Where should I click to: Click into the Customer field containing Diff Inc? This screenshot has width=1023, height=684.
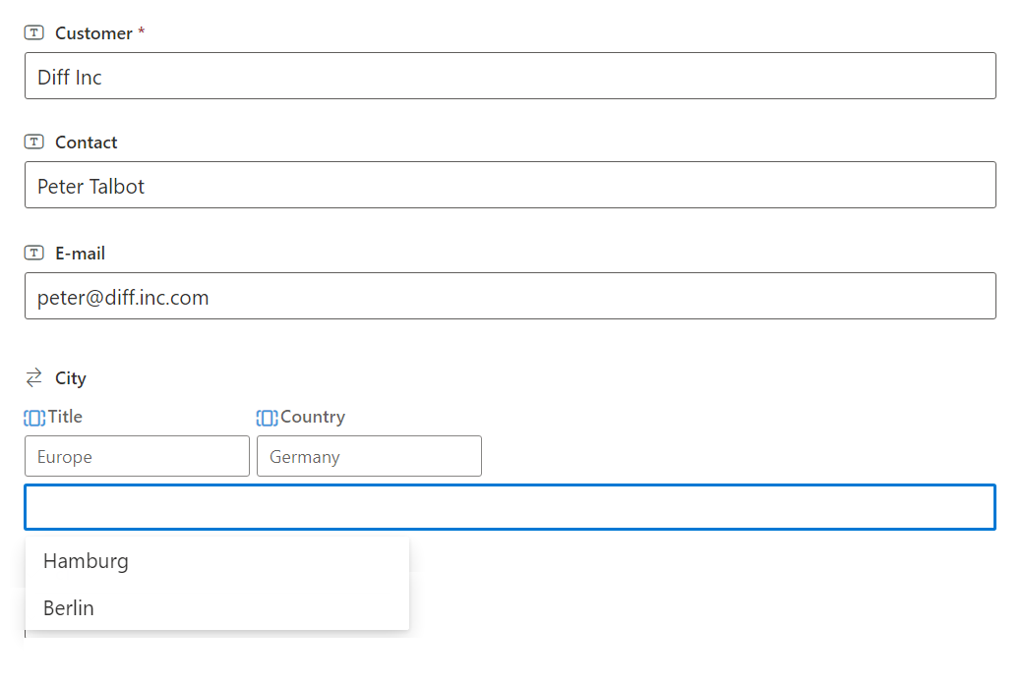click(x=510, y=76)
